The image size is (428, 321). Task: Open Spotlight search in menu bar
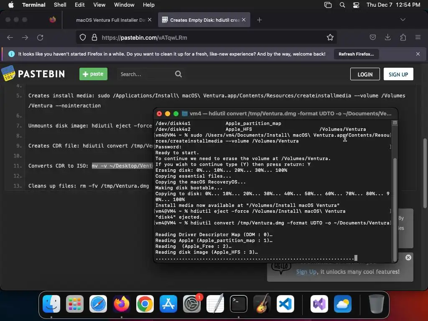(342, 5)
